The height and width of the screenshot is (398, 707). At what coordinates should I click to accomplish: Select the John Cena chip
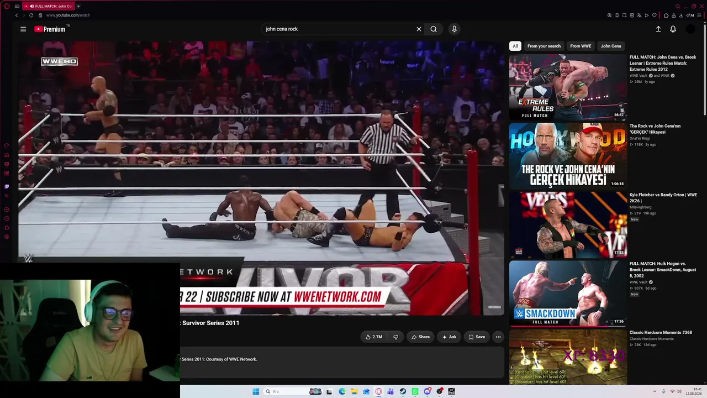pyautogui.click(x=611, y=46)
